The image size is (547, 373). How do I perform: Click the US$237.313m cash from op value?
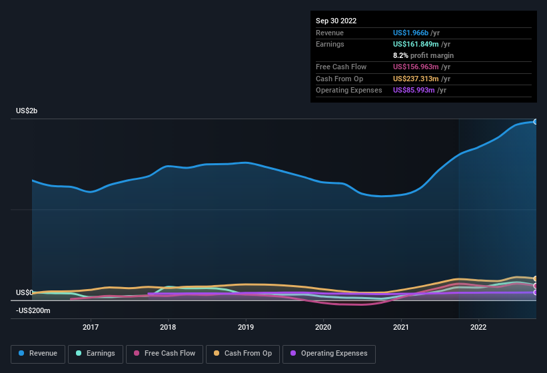pos(416,79)
